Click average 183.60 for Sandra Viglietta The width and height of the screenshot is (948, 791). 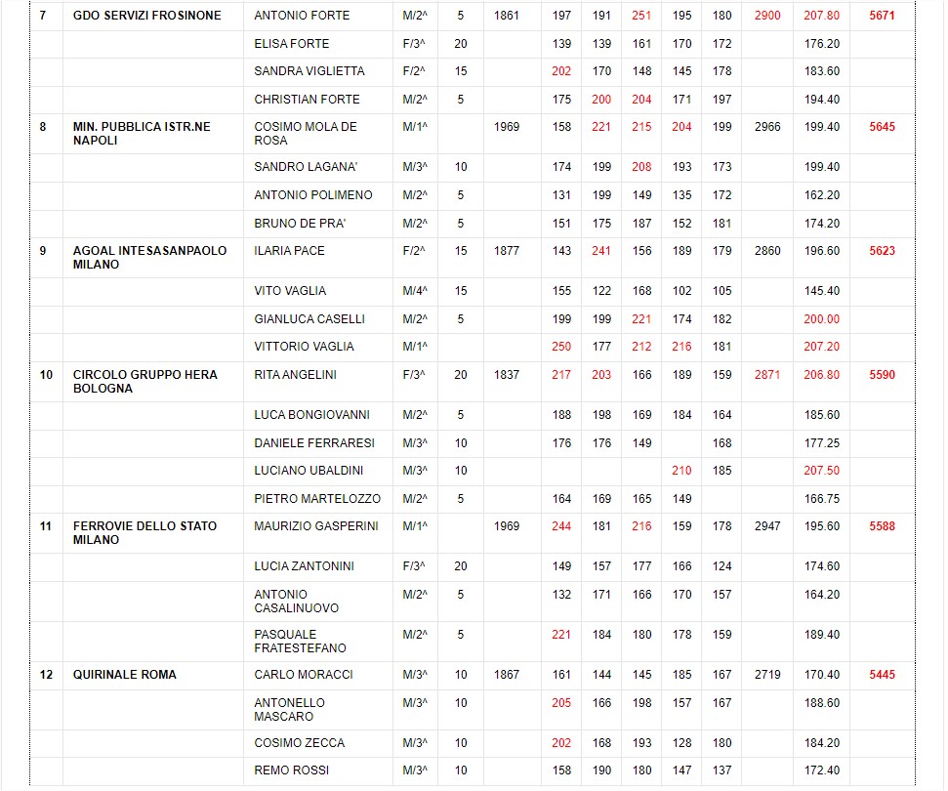click(822, 71)
